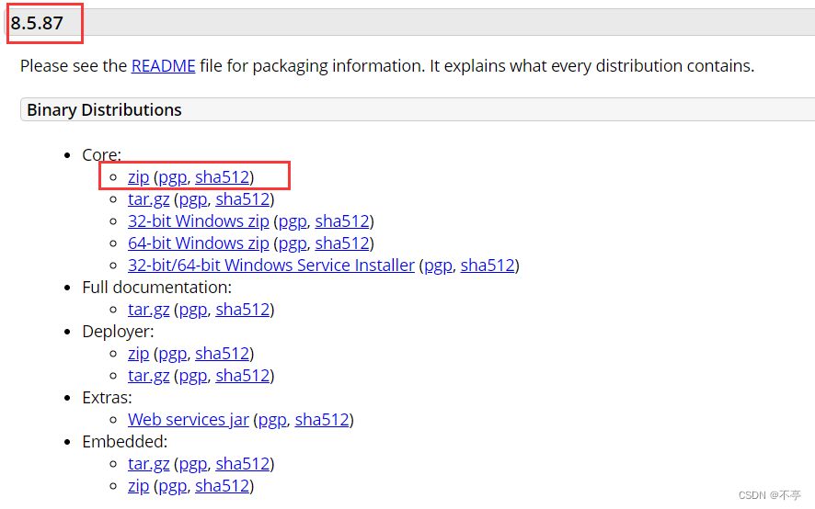Download the 64-bit Windows zip
The image size is (815, 509).
[x=199, y=243]
